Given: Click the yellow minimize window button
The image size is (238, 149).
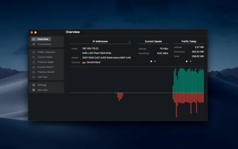Looking at the screenshot, I should pyautogui.click(x=35, y=33).
